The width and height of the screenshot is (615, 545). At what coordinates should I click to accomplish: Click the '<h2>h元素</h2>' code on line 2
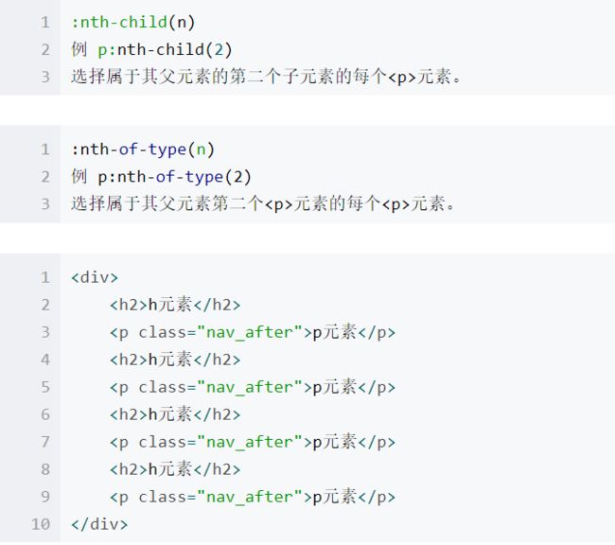click(x=175, y=305)
